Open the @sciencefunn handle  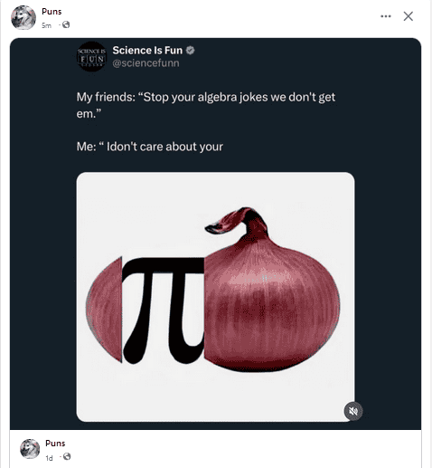click(146, 63)
